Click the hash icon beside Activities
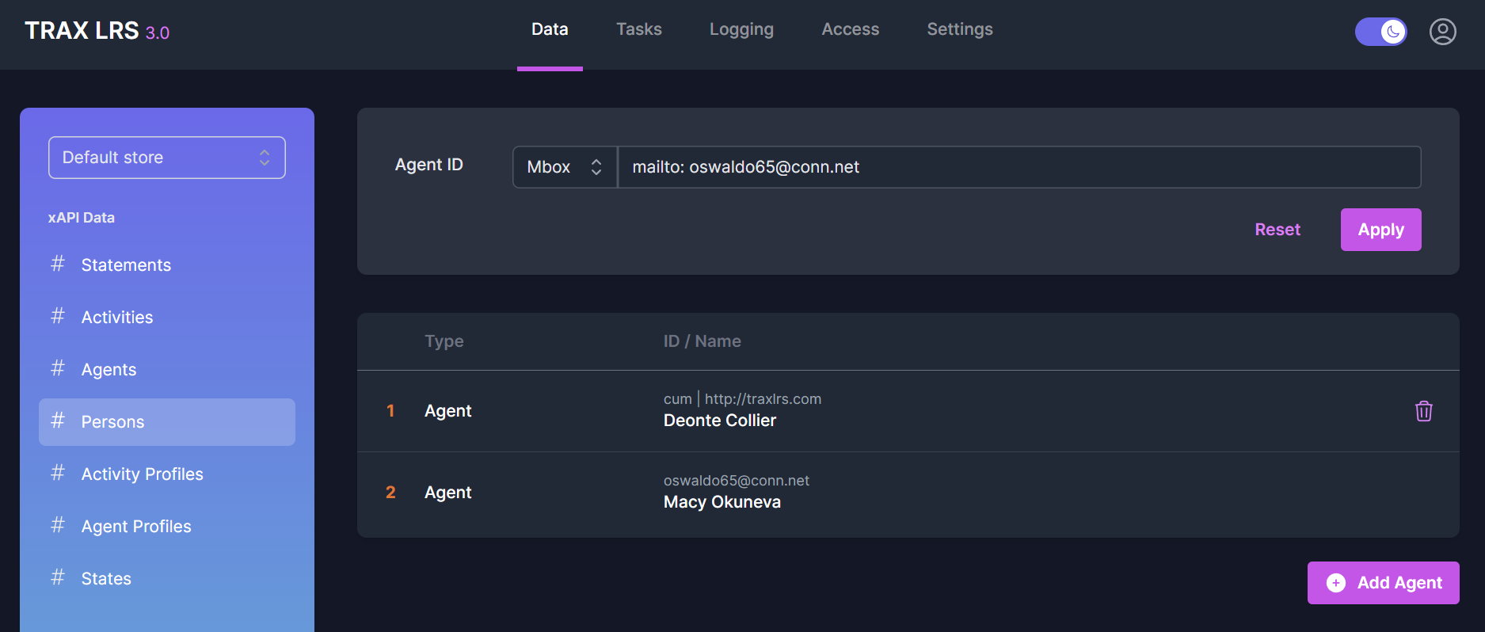 click(x=58, y=316)
